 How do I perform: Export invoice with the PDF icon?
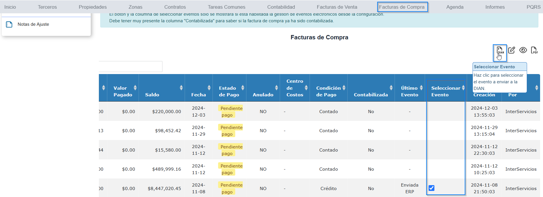tap(534, 50)
